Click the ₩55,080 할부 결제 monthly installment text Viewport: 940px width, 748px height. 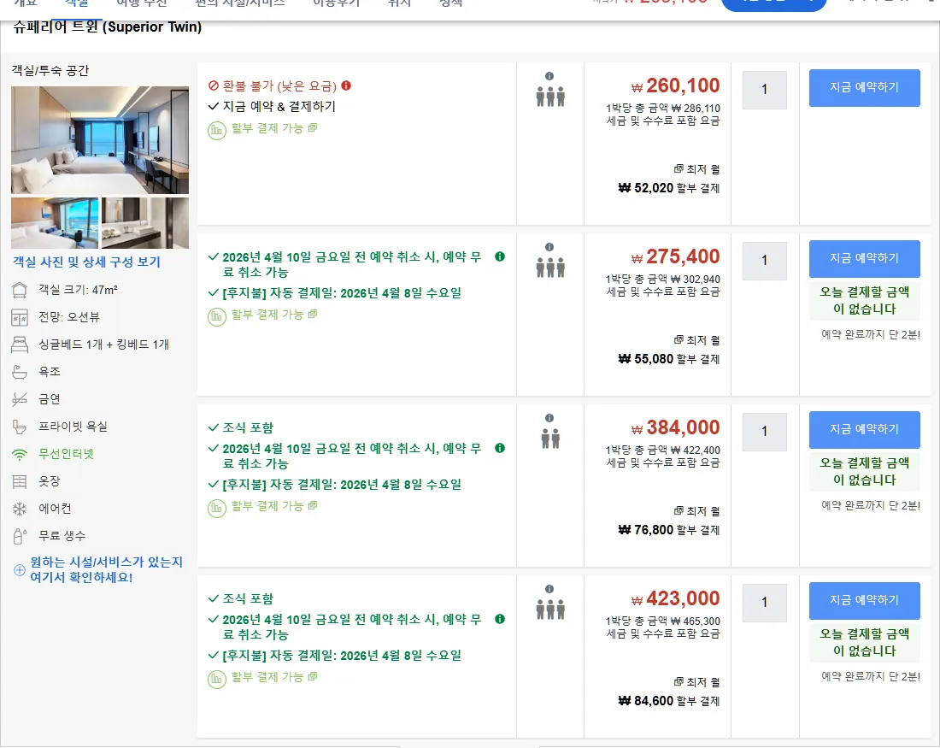click(x=669, y=359)
